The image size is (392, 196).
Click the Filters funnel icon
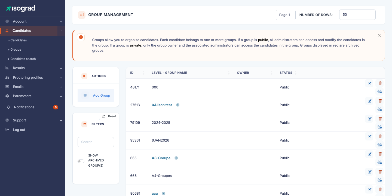pos(84,124)
